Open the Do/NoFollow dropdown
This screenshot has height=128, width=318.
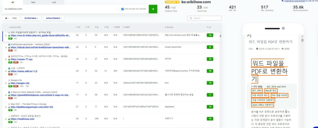(31, 18)
